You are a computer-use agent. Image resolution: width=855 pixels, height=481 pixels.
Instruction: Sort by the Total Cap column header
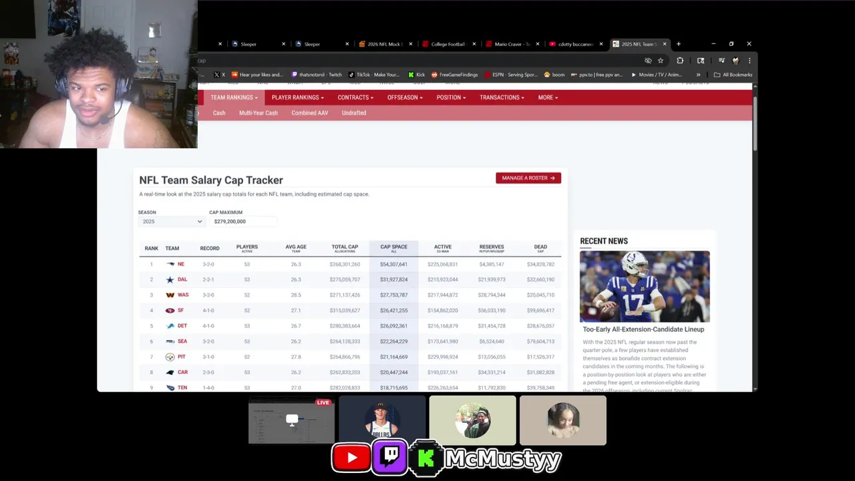click(345, 248)
